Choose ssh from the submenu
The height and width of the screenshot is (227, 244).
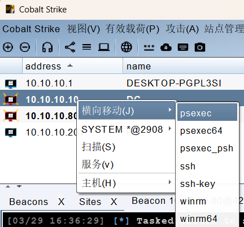click(207, 166)
